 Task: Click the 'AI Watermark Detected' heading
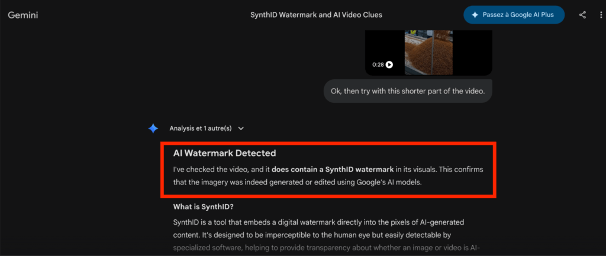tap(224, 154)
